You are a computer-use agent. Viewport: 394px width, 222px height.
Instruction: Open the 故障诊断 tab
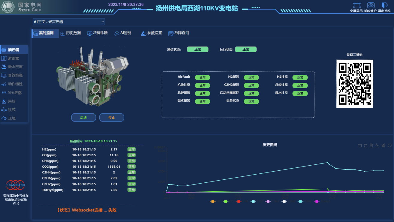coord(98,33)
